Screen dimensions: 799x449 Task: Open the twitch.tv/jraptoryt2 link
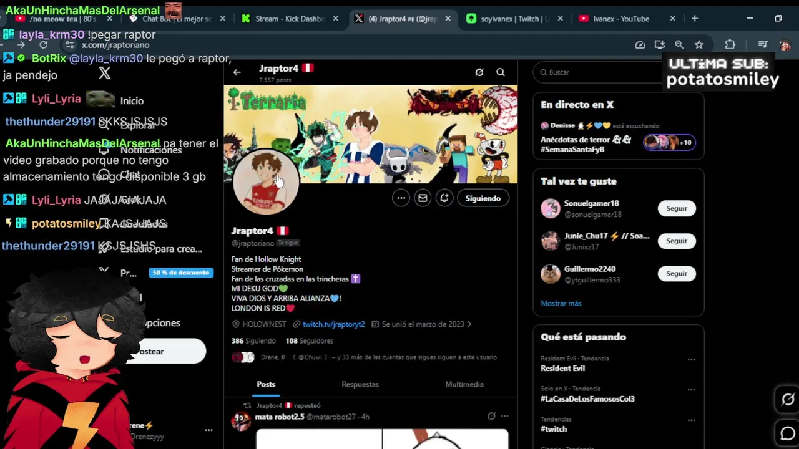333,324
